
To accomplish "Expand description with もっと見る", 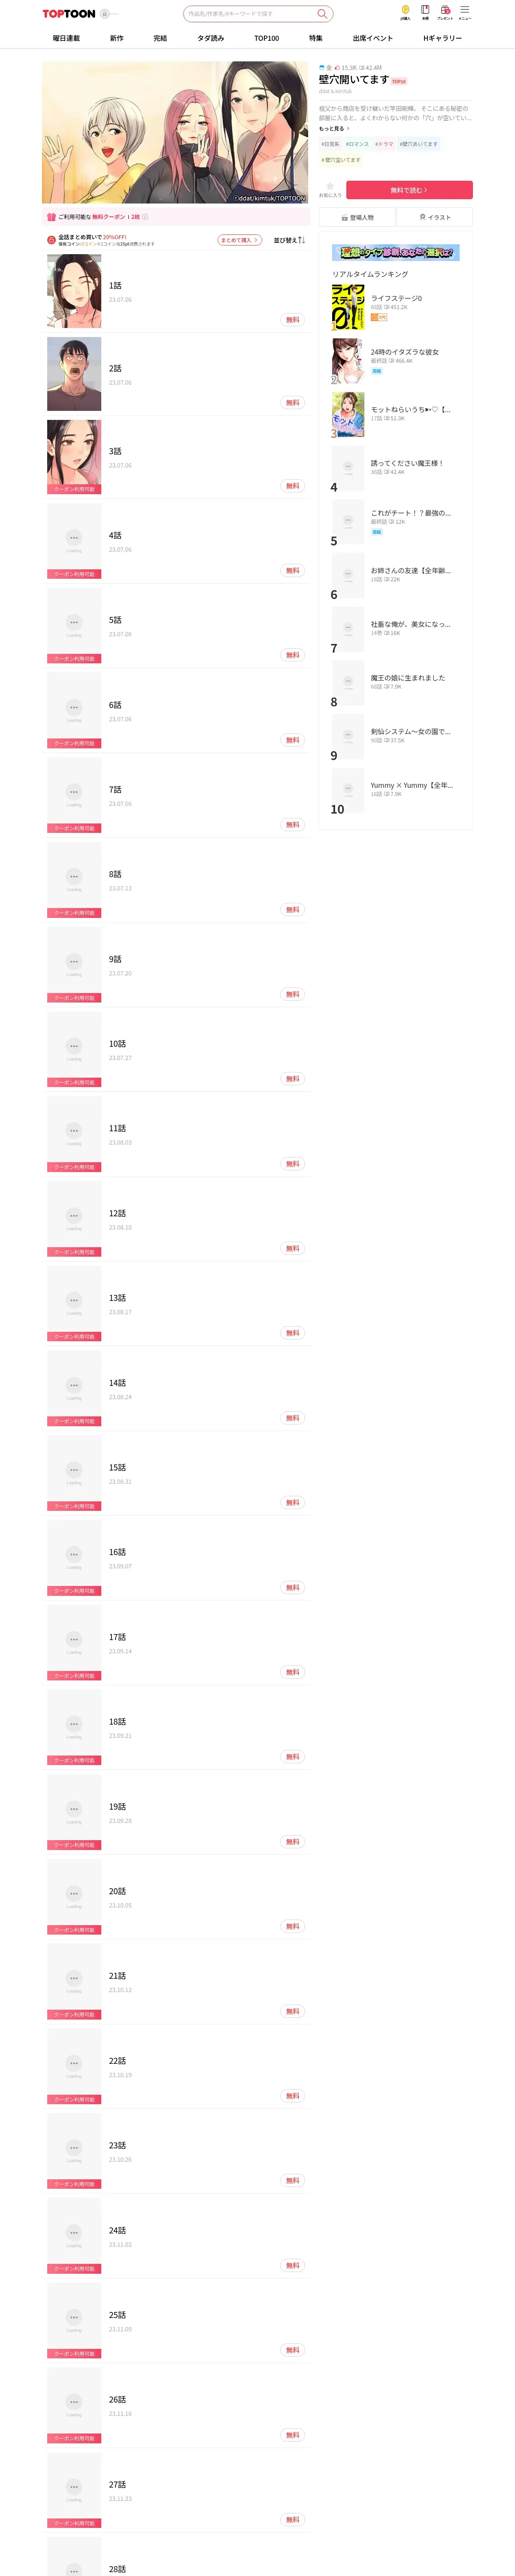I will coord(334,128).
